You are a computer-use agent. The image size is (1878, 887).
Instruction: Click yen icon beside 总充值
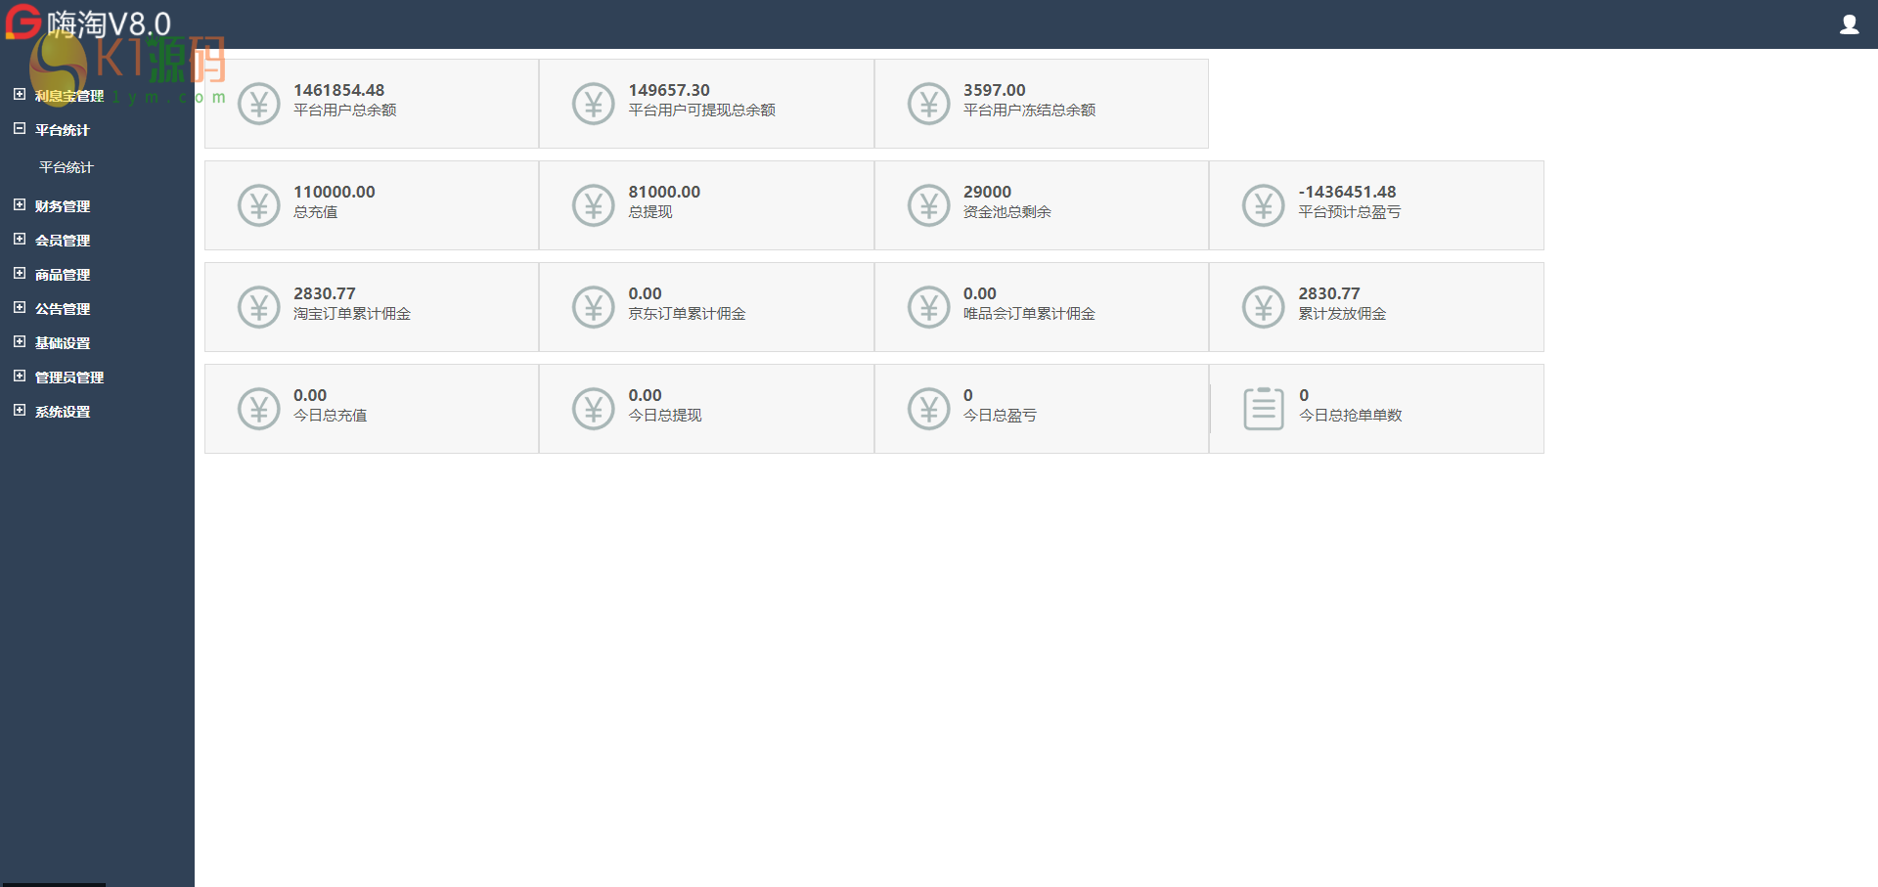tap(259, 205)
